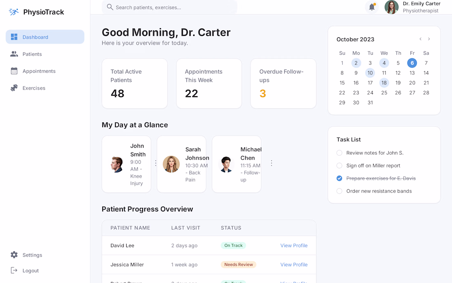The image size is (452, 283).
Task: Click the Task List heading
Action: [x=348, y=139]
